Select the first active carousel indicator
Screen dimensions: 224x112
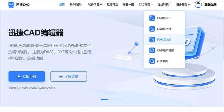pyautogui.click(x=104, y=99)
